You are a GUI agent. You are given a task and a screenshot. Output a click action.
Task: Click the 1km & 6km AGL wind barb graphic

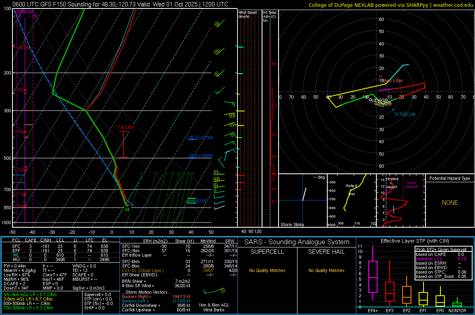tap(215, 291)
